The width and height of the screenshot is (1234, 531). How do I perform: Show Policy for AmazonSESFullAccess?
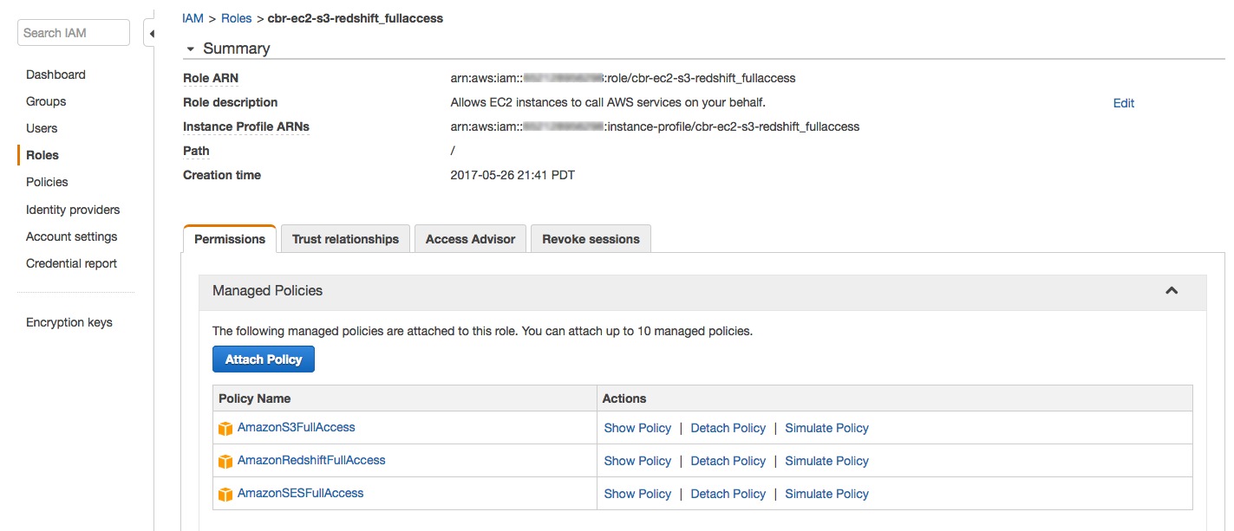point(637,494)
